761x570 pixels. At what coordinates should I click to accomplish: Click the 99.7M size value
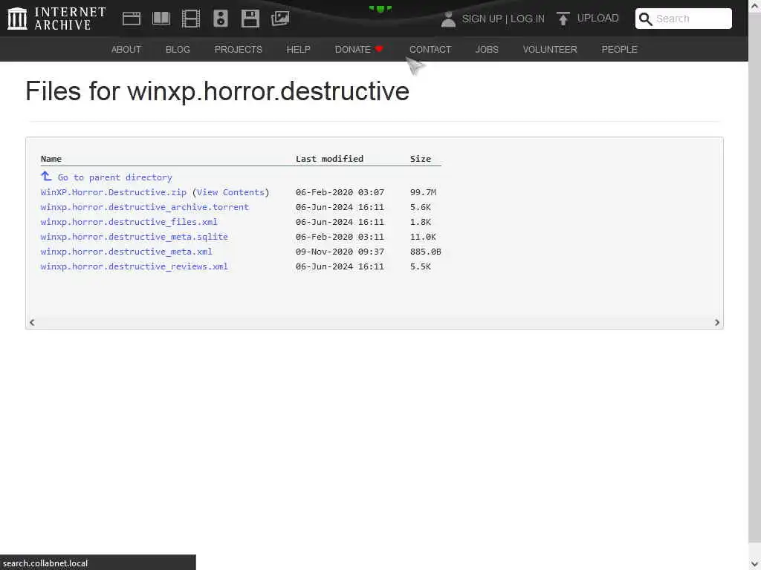point(423,192)
